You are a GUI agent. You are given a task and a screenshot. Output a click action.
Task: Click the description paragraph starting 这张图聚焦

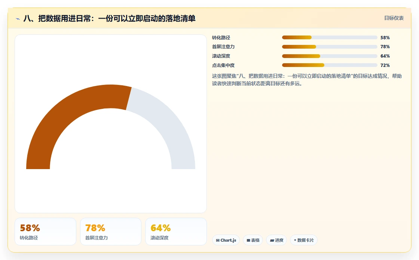coord(307,80)
